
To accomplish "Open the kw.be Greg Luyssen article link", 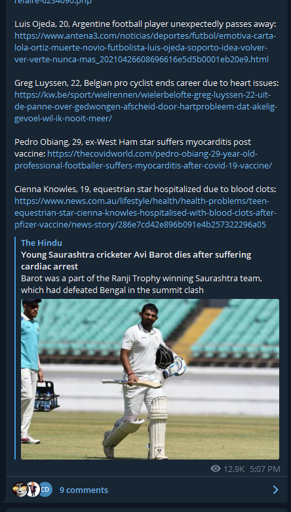I will coord(145,107).
